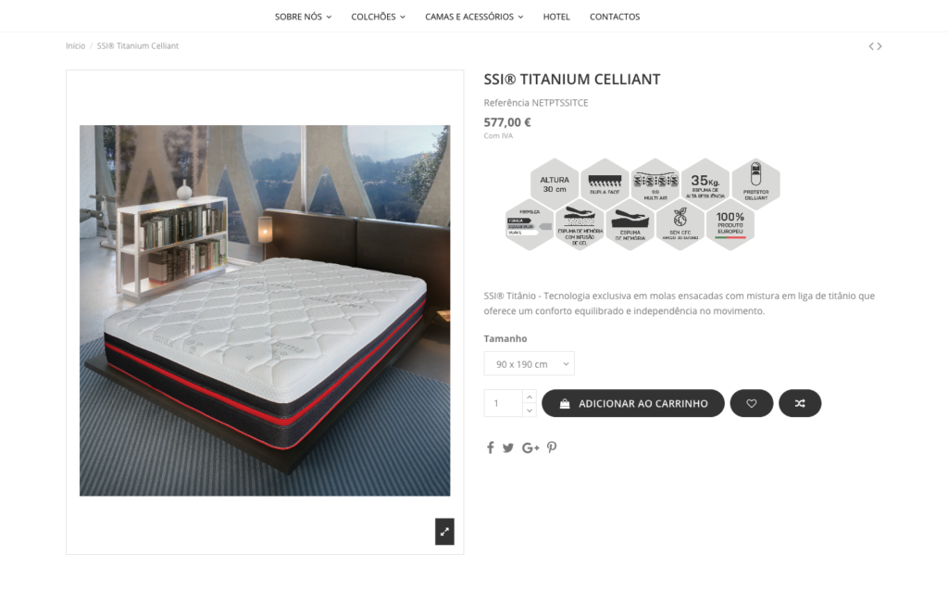Expand product image to fullscreen
This screenshot has width=948, height=593.
click(x=444, y=532)
